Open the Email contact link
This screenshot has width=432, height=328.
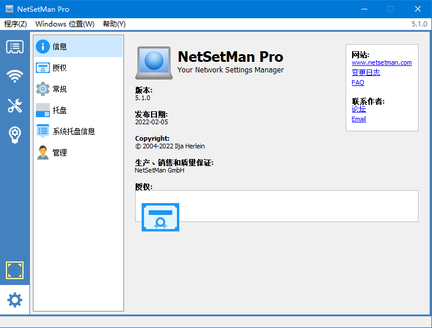coord(359,119)
